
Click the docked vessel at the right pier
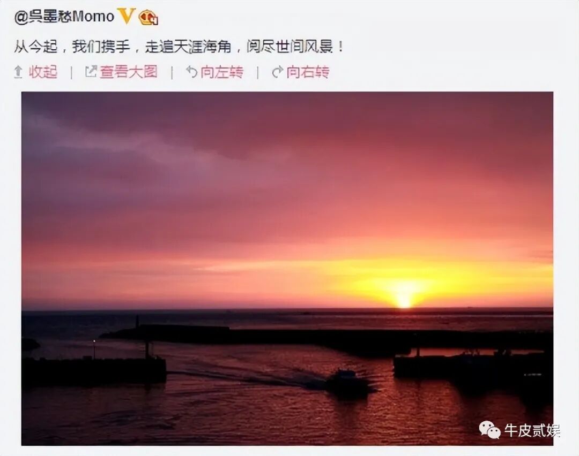click(x=473, y=363)
